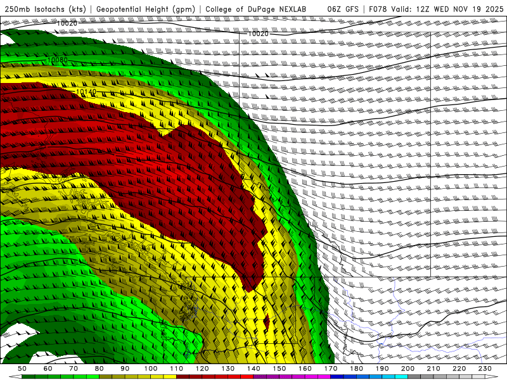Image resolution: width=507 pixels, height=380 pixels.
Task: Click the '70' legend value
Action: [74, 369]
